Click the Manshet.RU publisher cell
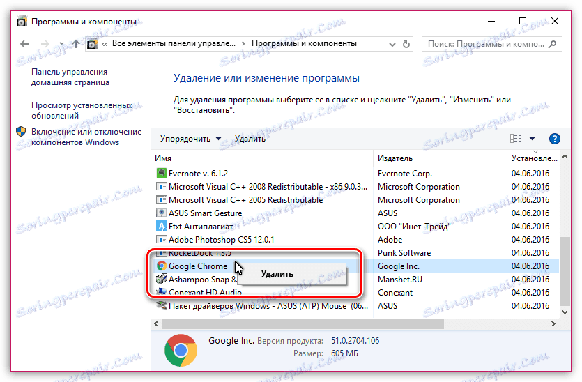This screenshot has height=382, width=582. point(400,279)
